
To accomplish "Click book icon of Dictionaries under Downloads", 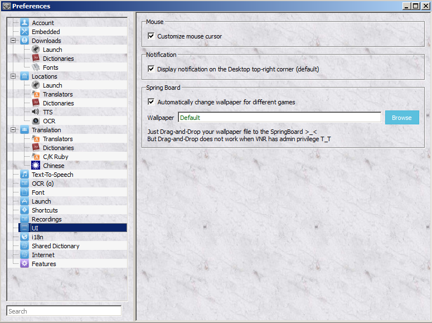I will pyautogui.click(x=36, y=59).
